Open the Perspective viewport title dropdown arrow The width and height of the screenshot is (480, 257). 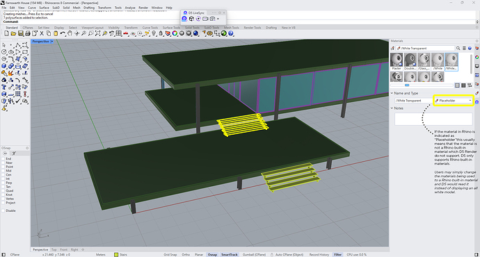[x=52, y=41]
